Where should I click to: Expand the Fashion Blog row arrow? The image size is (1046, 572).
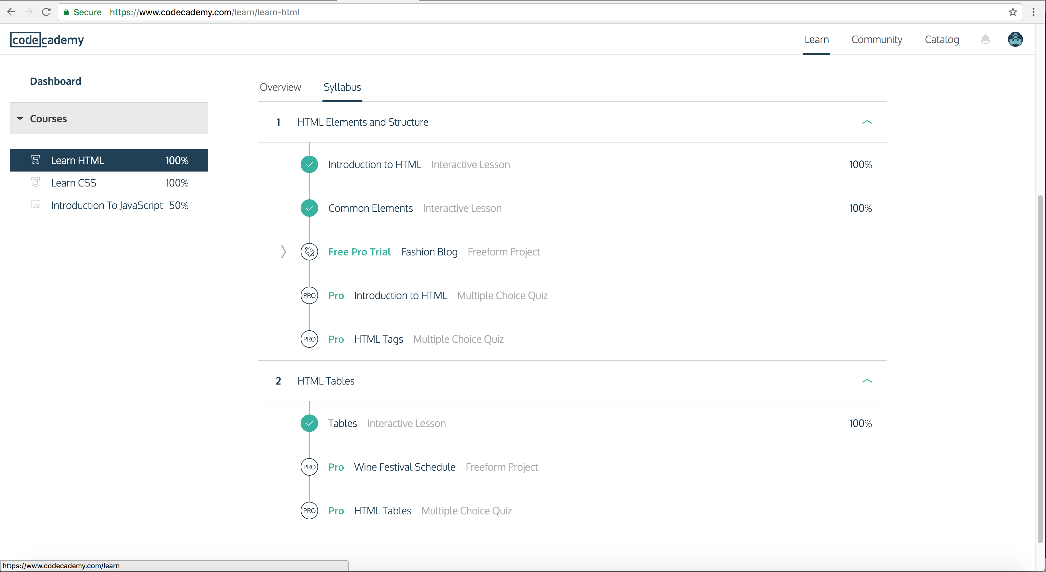pyautogui.click(x=283, y=252)
